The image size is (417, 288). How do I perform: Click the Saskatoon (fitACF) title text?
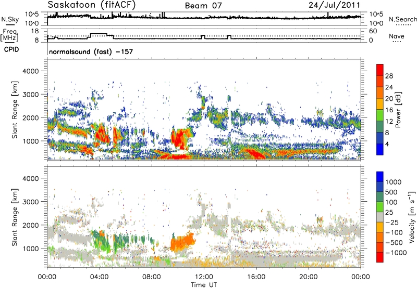(x=92, y=5)
